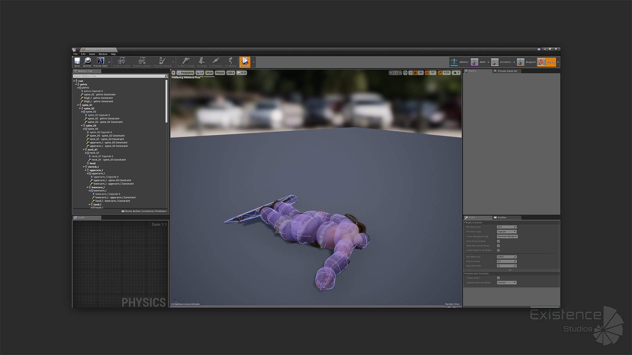Open the Preview Mesh tool

[100, 61]
